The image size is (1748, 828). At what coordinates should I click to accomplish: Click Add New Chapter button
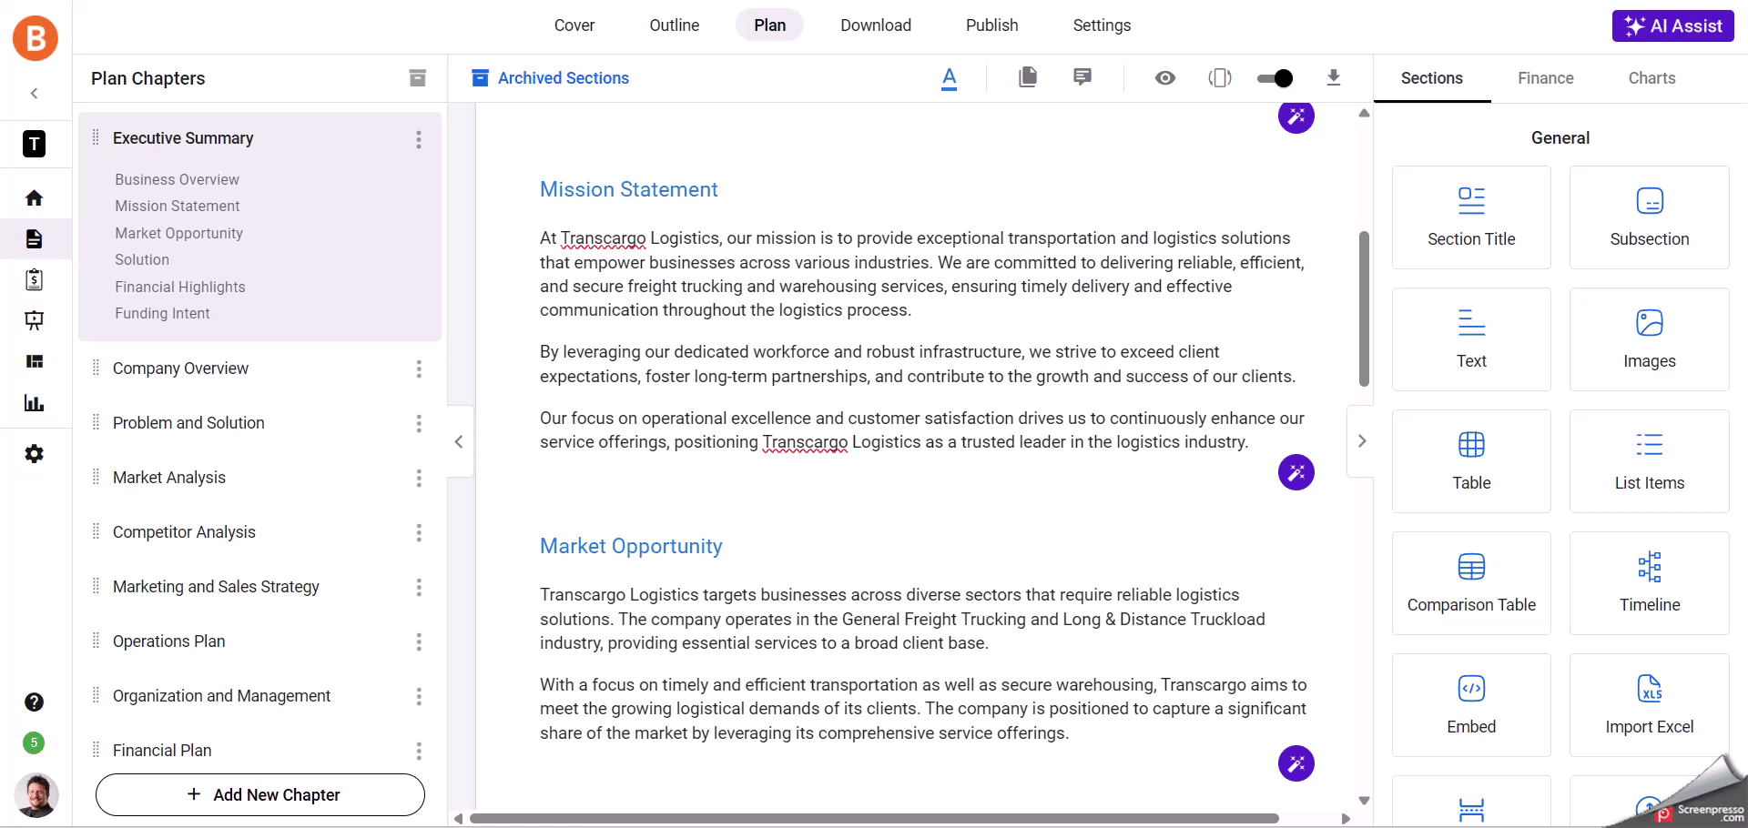pos(260,795)
